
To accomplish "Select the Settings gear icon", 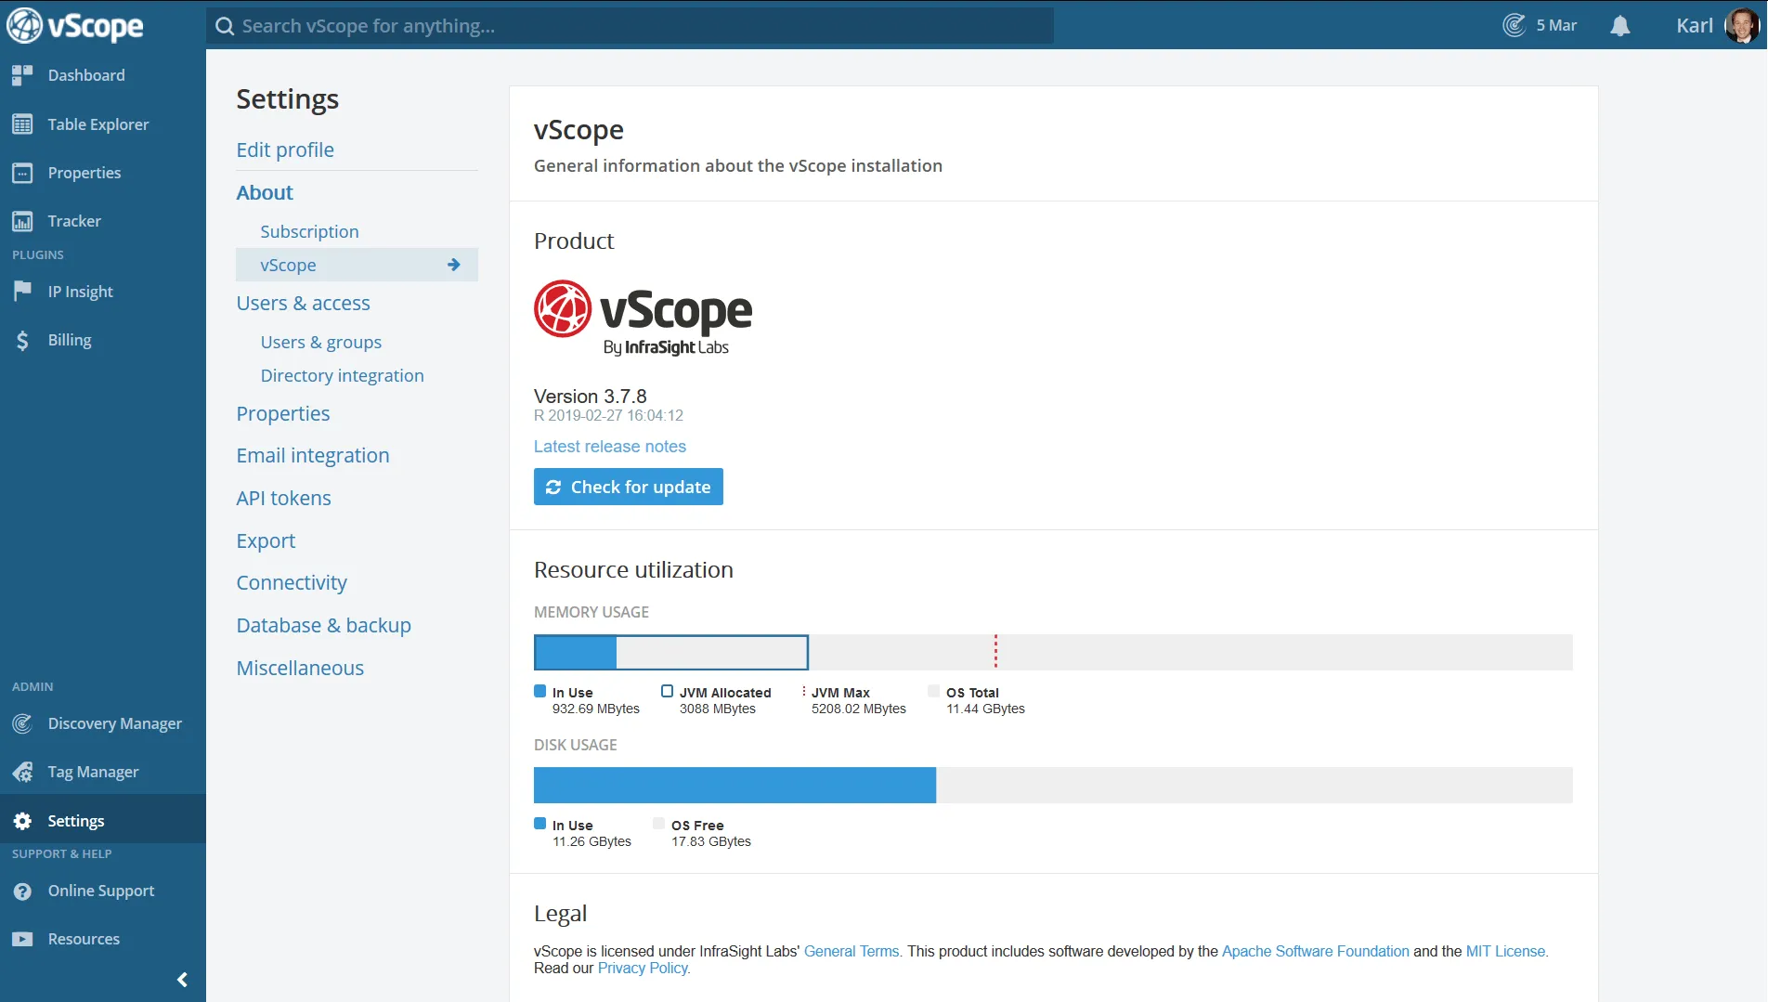I will 22,821.
